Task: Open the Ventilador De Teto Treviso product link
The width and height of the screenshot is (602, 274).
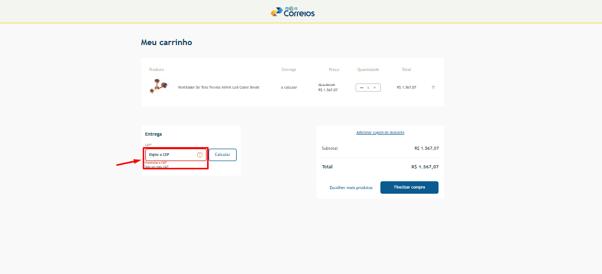Action: (x=218, y=88)
